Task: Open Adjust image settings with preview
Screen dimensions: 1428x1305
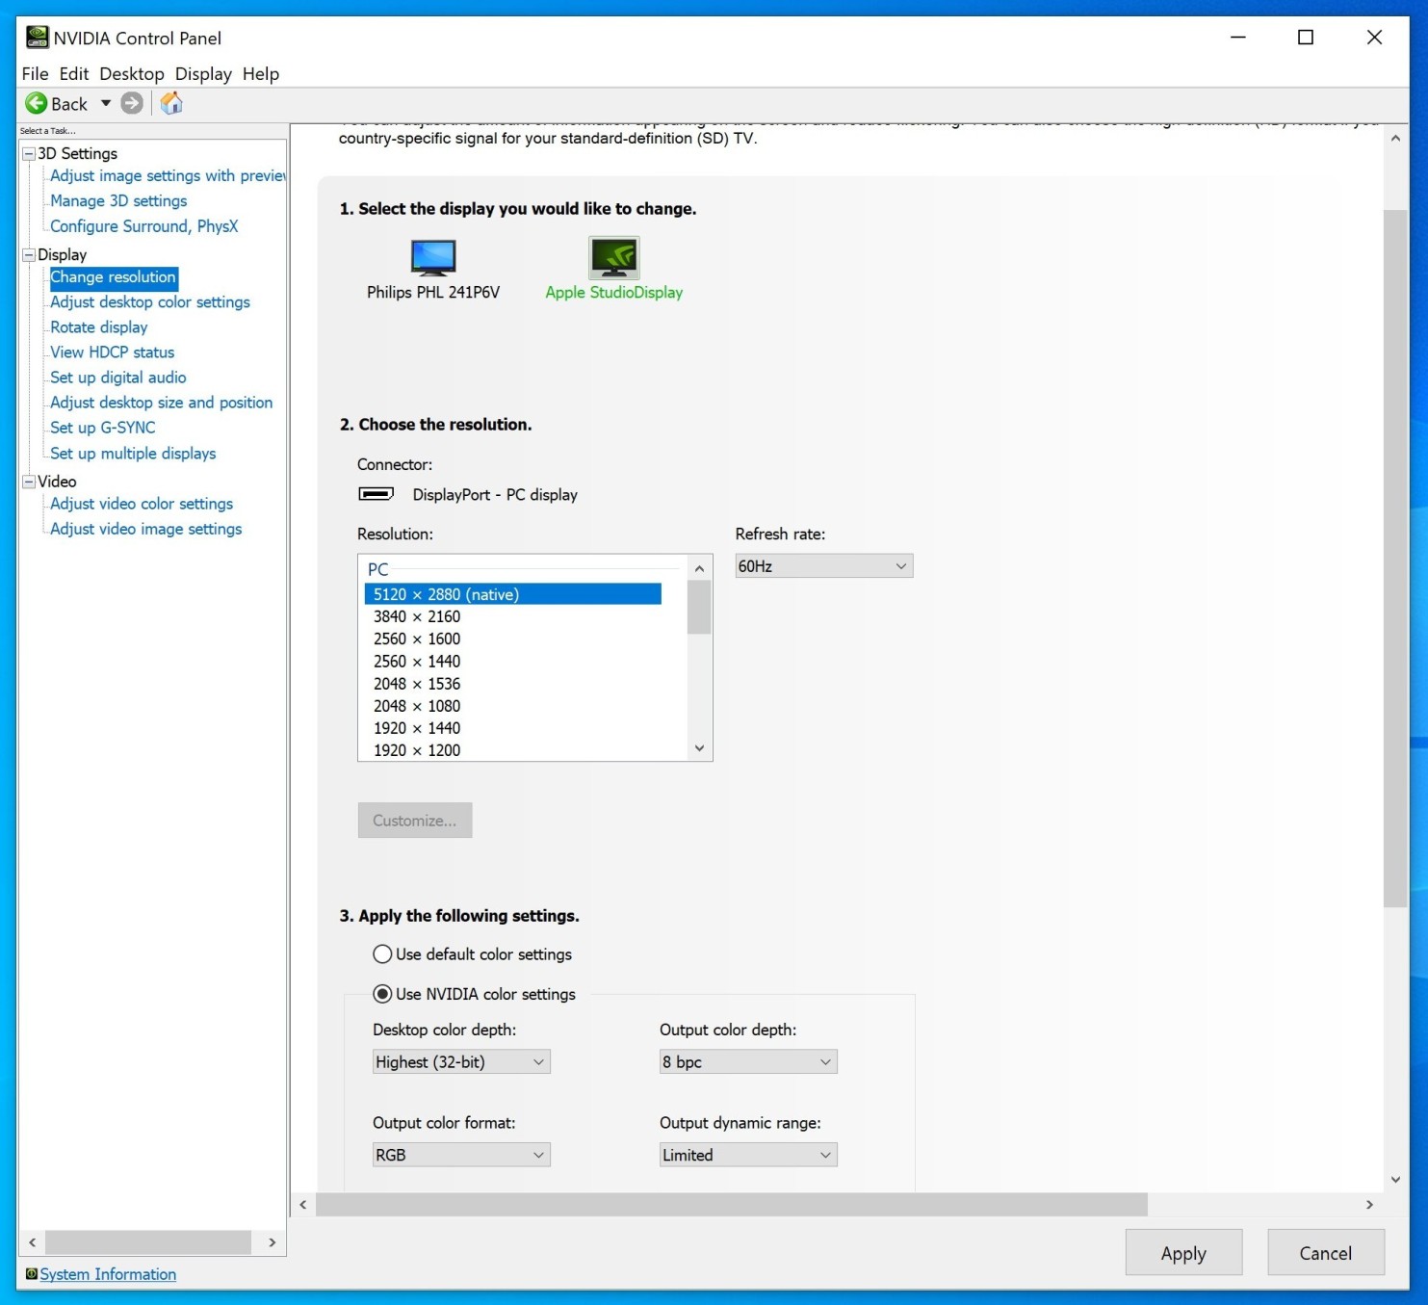Action: click(168, 175)
